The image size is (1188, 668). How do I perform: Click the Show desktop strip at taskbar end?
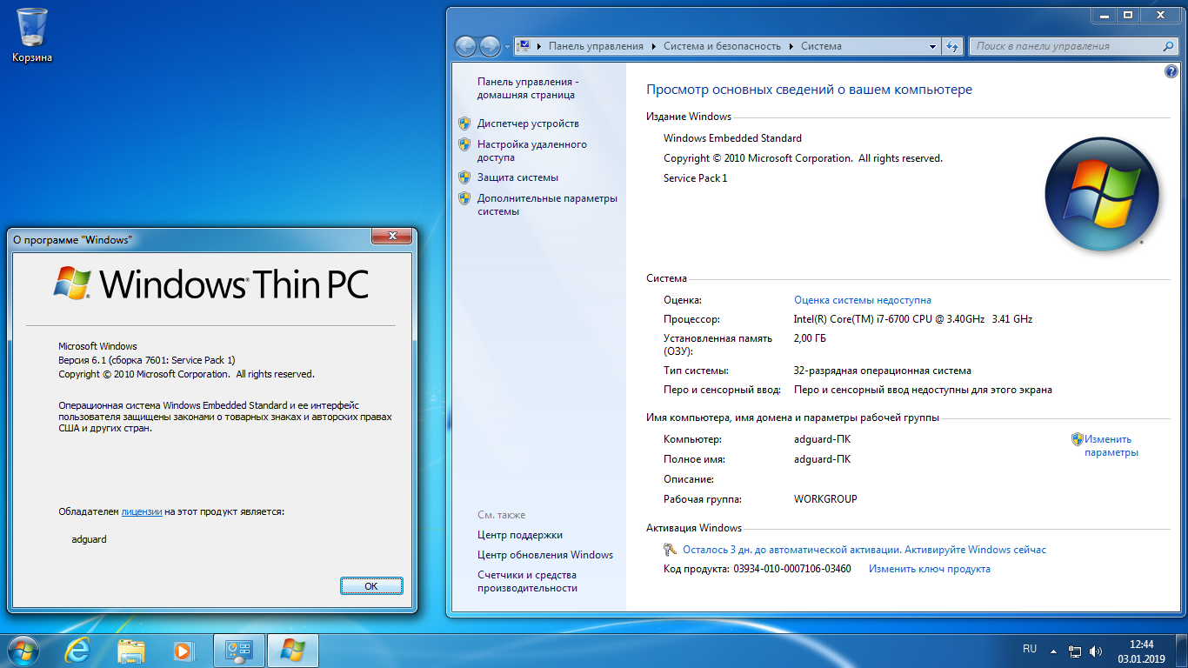1182,651
